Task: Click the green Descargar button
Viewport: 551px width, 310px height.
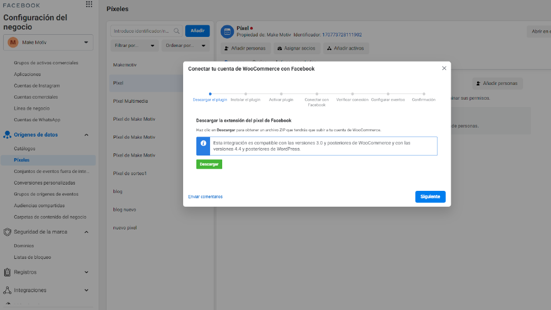Action: [209, 164]
